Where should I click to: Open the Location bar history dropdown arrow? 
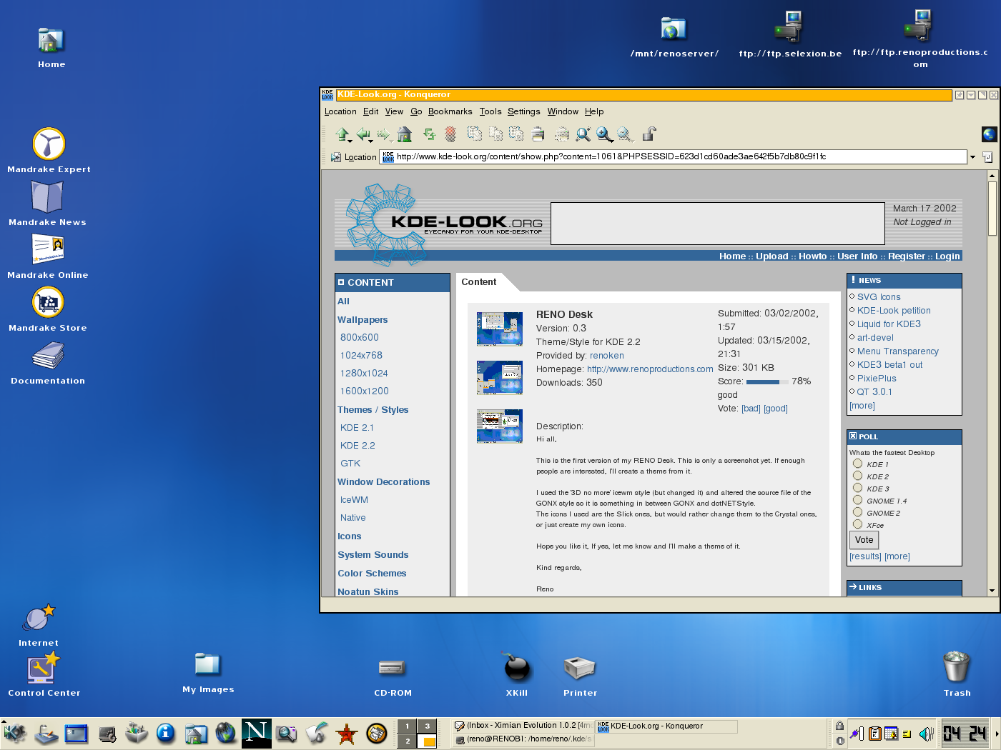coord(972,157)
